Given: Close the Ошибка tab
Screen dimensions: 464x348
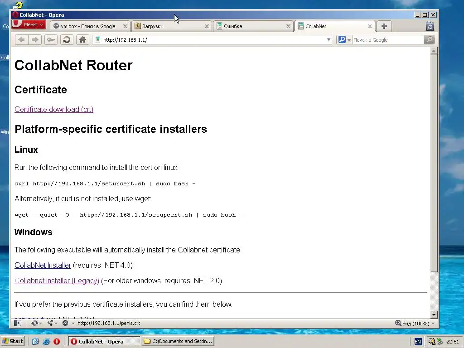Looking at the screenshot, I should click(288, 26).
